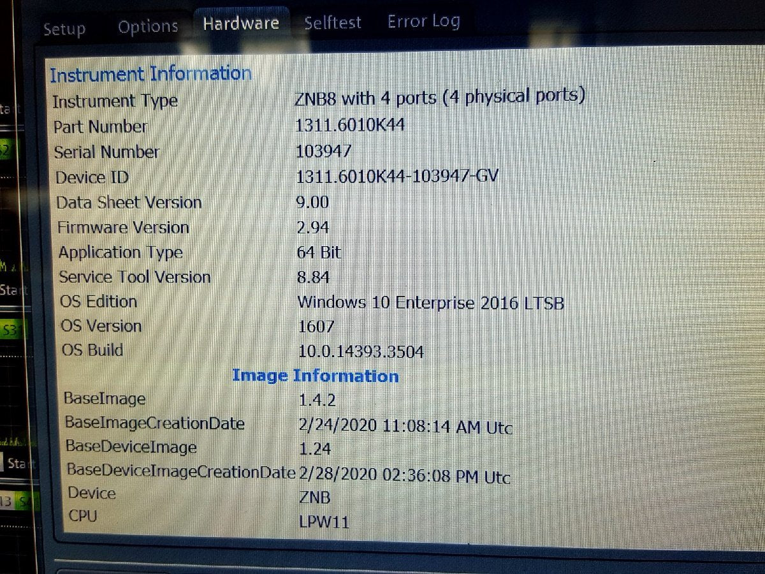Click BaseImage value 1.4.2

click(317, 401)
